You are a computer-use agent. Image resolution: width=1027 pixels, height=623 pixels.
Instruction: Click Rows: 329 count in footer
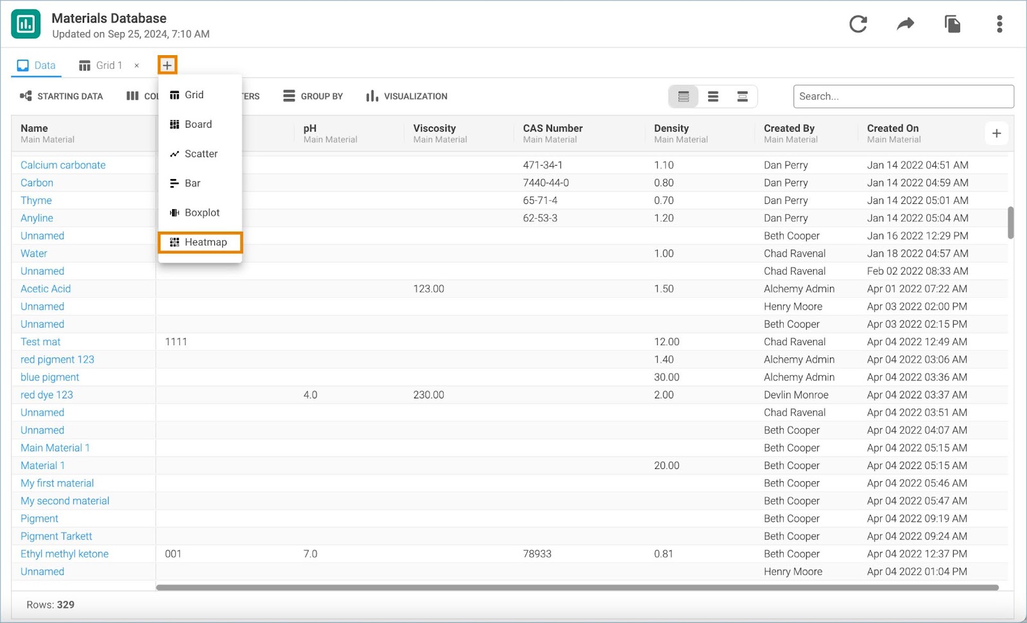pos(50,604)
